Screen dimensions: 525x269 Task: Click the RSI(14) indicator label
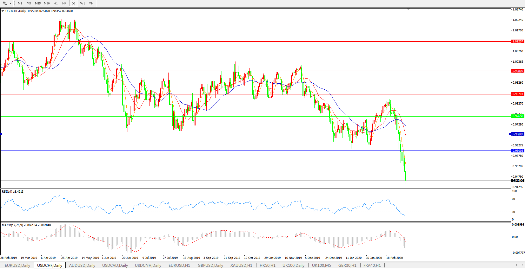13,192
